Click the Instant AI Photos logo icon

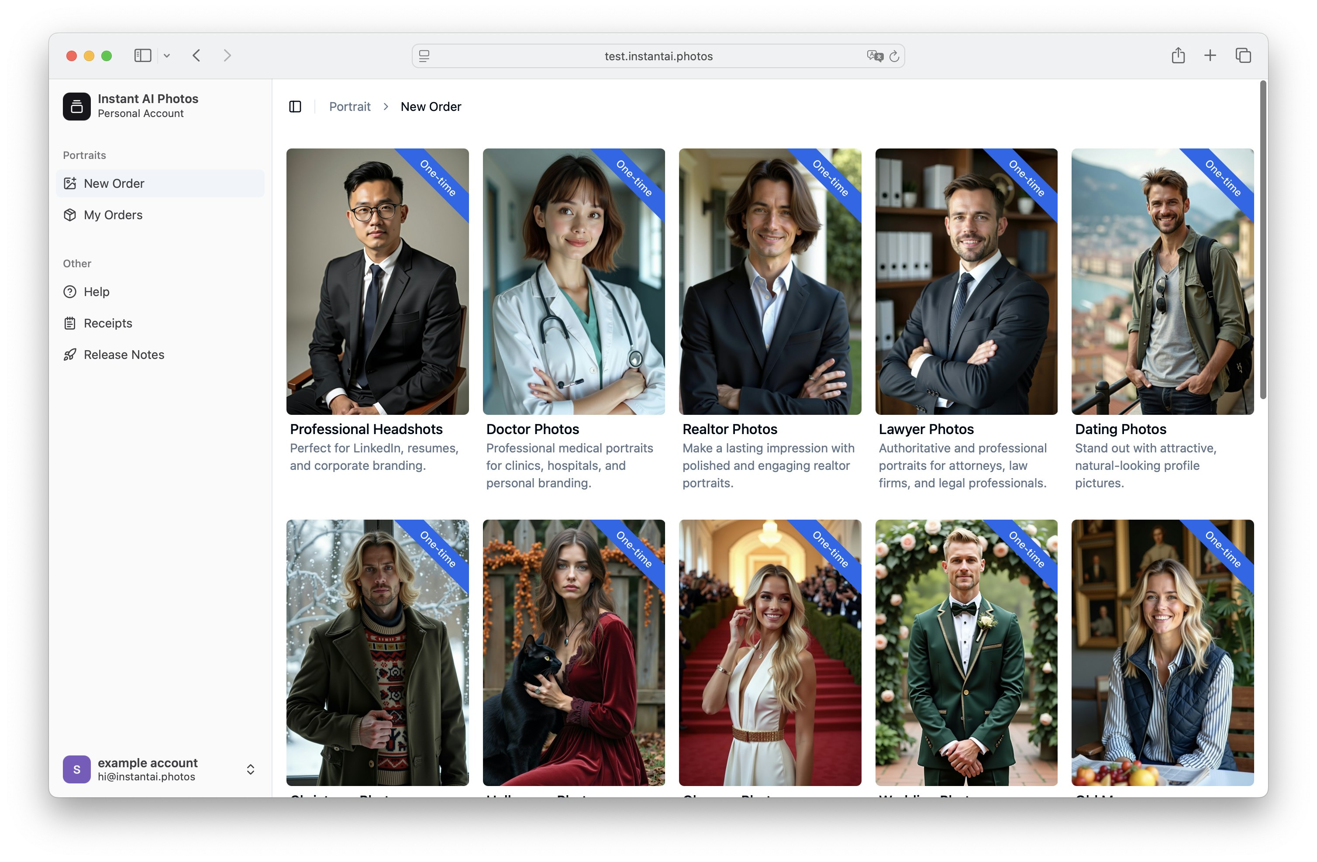[76, 106]
